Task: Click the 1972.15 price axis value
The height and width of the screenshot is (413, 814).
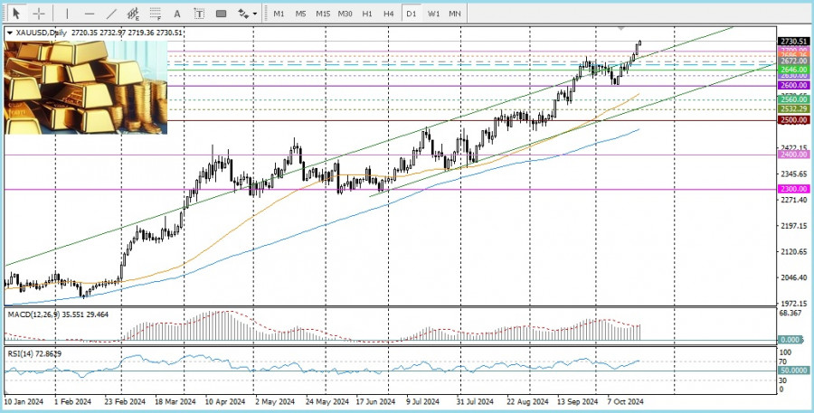Action: tap(794, 303)
